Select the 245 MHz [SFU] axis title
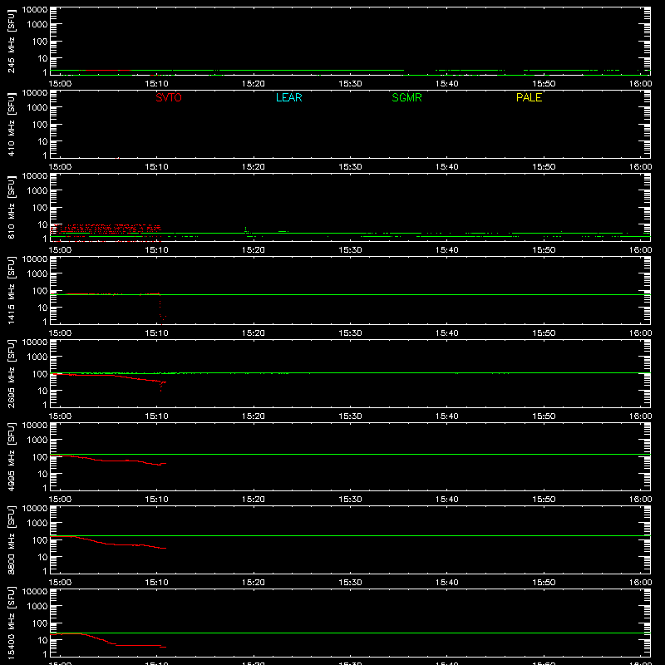Screen dimensions: 665x665 [x=12, y=41]
